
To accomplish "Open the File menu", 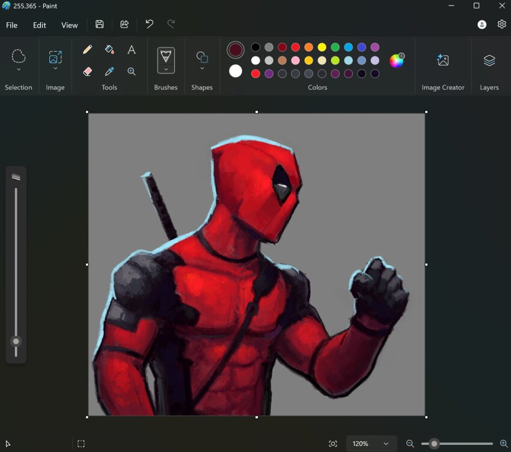I will [12, 25].
